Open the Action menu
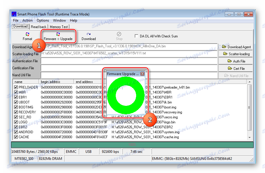This screenshot has height=173, width=265. tap(27, 20)
